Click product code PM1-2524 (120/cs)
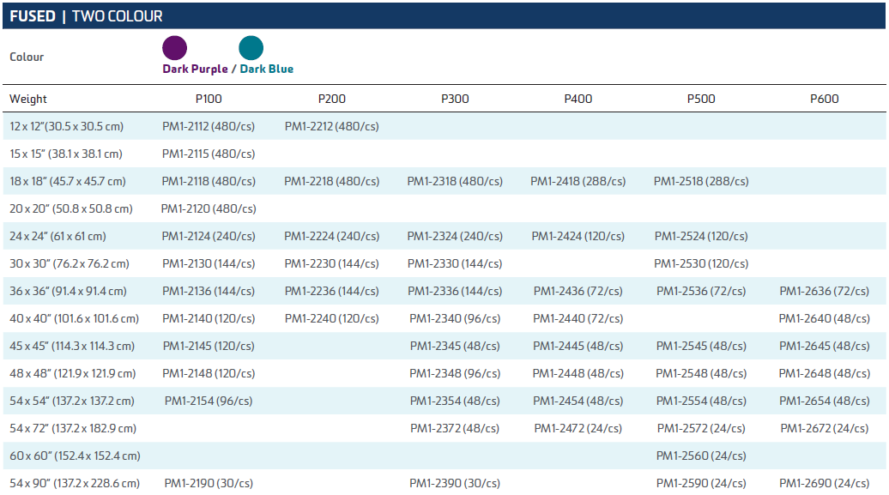This screenshot has height=495, width=889. (x=700, y=236)
